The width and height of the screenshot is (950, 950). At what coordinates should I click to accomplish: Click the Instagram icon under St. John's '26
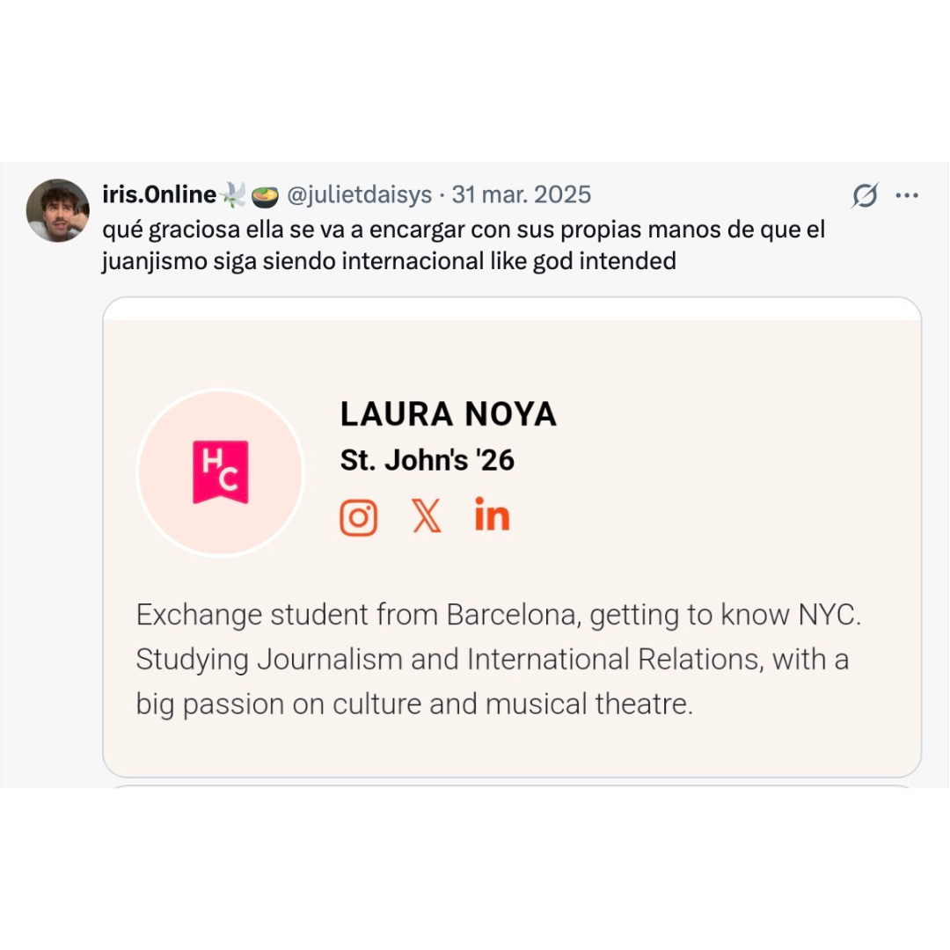pos(359,517)
